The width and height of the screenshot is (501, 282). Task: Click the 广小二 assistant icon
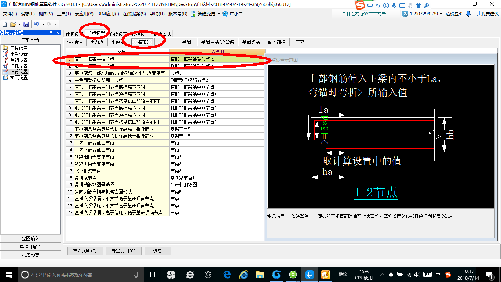[x=226, y=14]
